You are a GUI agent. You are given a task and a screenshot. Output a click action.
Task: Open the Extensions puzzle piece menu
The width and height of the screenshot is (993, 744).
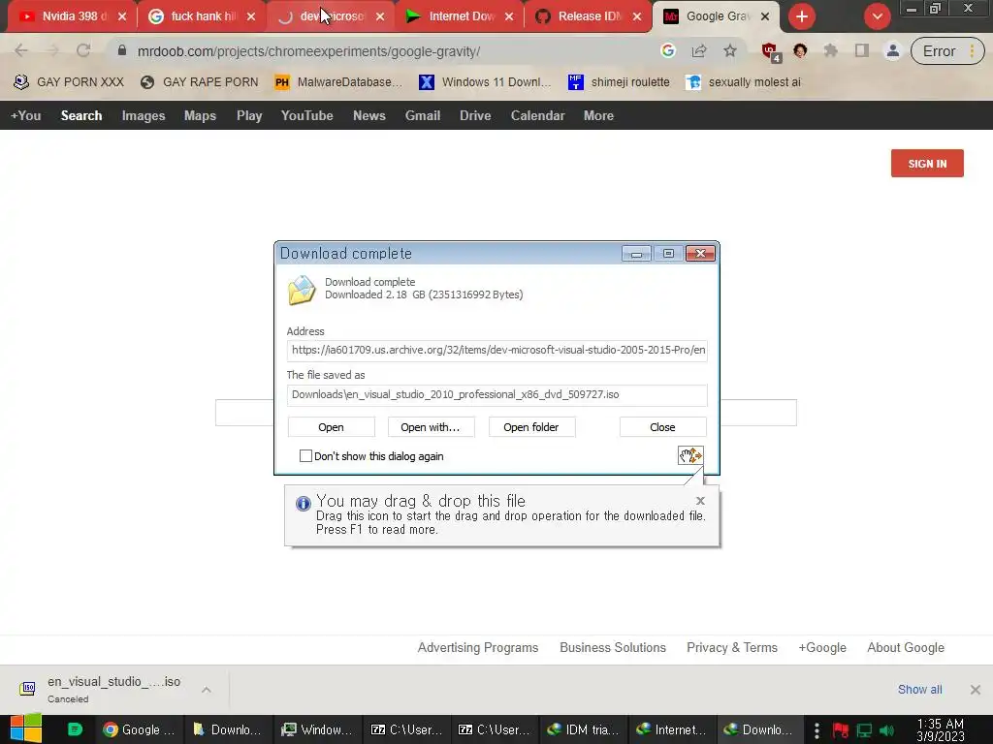(831, 50)
